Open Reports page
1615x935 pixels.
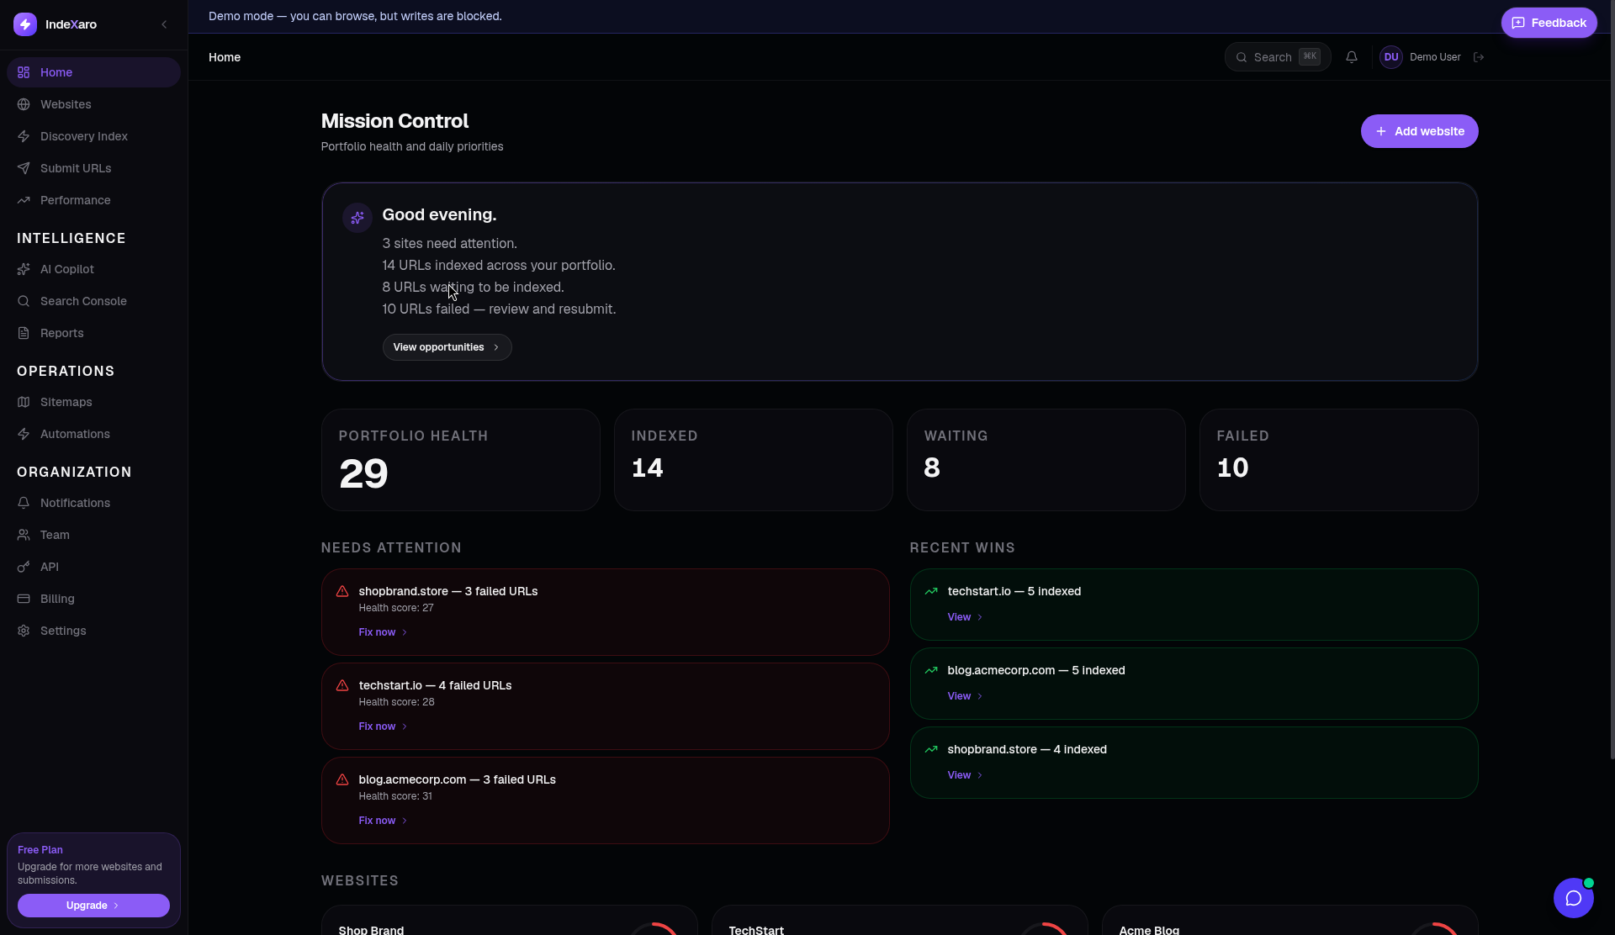[93, 333]
